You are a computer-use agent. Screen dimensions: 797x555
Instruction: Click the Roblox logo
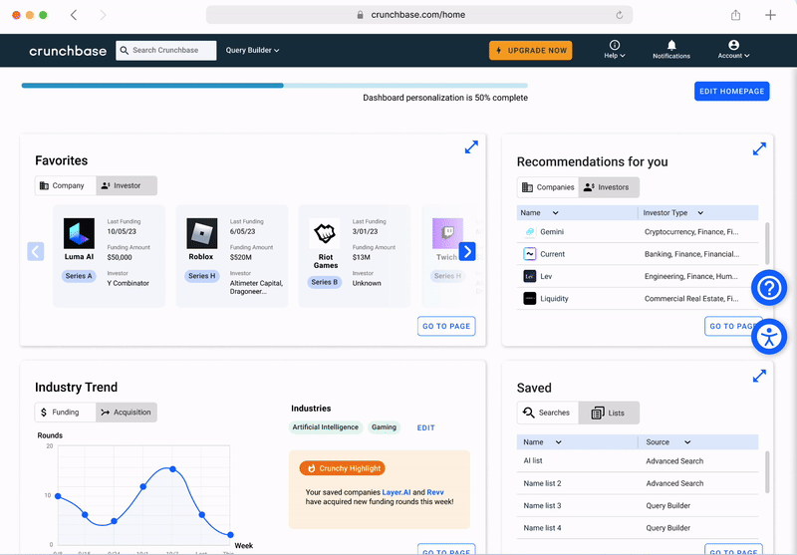(x=202, y=233)
